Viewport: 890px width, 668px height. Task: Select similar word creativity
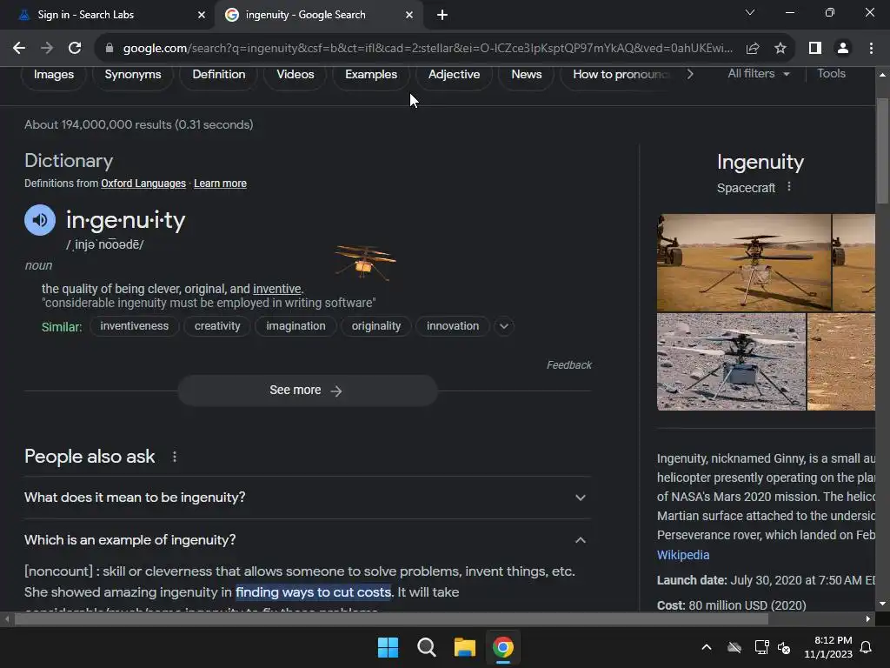tap(217, 326)
